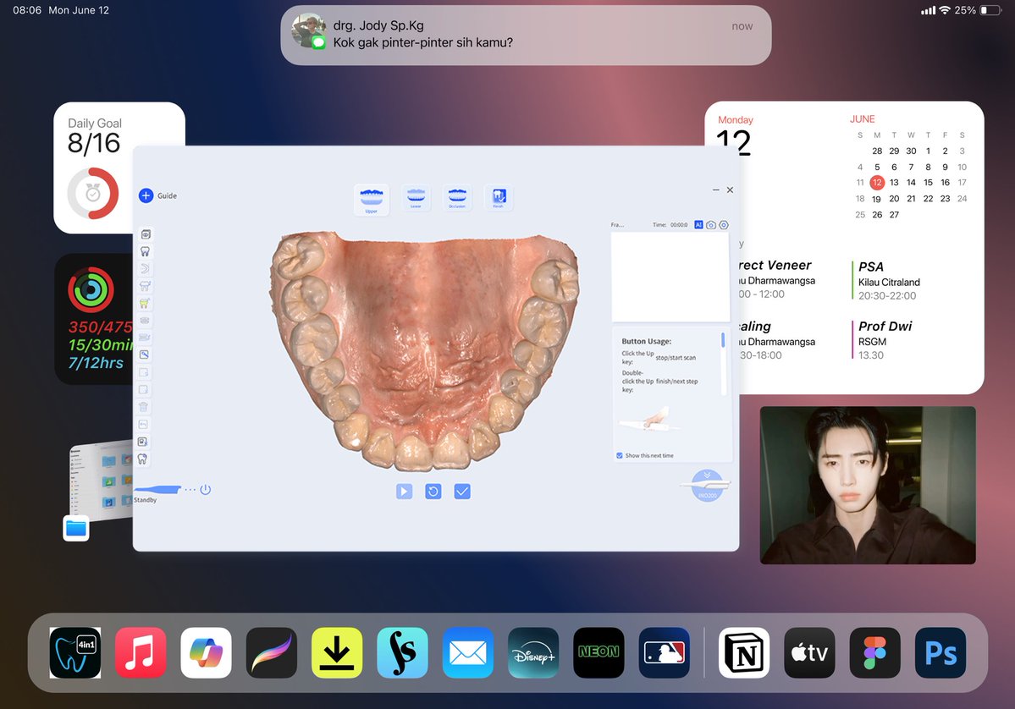The width and height of the screenshot is (1015, 709).
Task: Click the Wi-Fi status icon
Action: click(945, 10)
